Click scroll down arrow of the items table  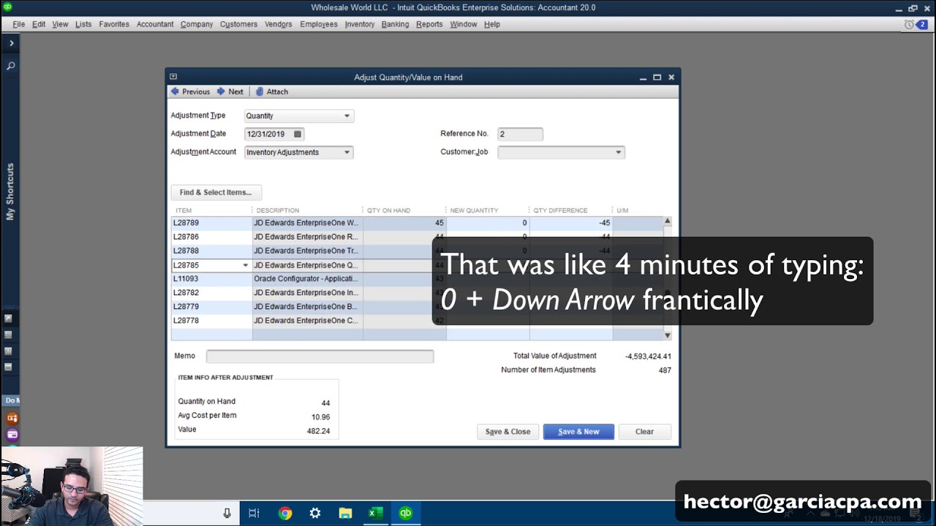coord(667,335)
